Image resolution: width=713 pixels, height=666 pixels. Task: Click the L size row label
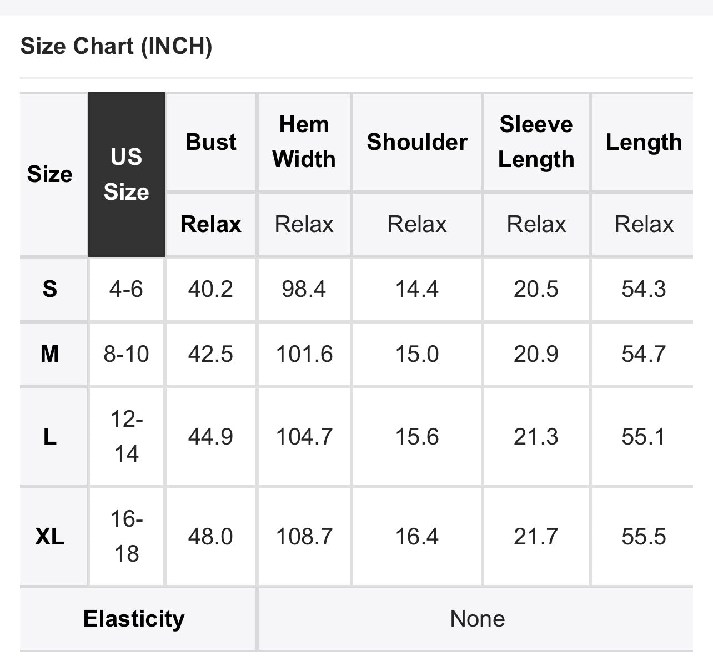[50, 437]
